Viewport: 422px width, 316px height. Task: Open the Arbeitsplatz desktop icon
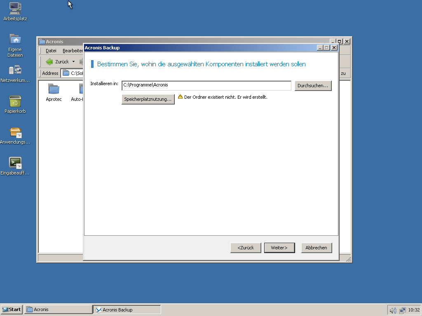point(15,8)
